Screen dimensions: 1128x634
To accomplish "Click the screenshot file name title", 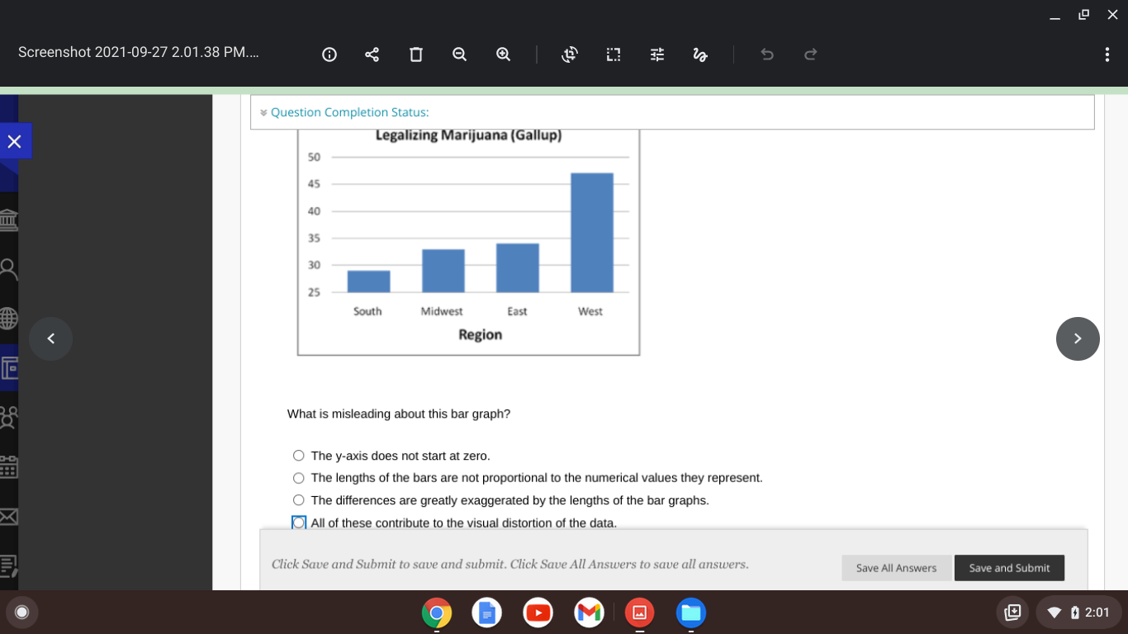I will point(139,52).
